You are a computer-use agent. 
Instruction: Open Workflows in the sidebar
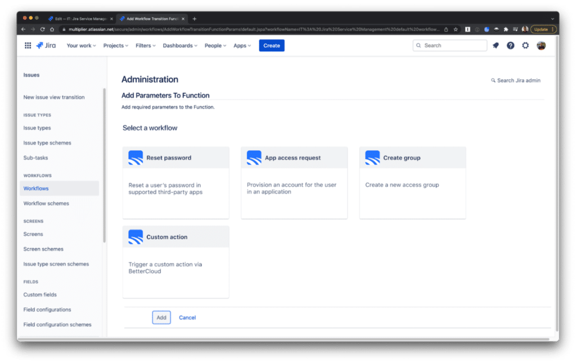tap(59, 188)
